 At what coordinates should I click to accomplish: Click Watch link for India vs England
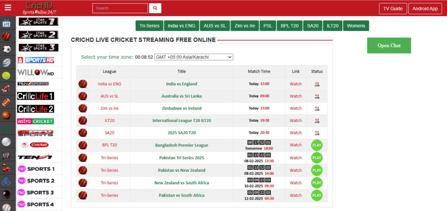pyautogui.click(x=296, y=84)
